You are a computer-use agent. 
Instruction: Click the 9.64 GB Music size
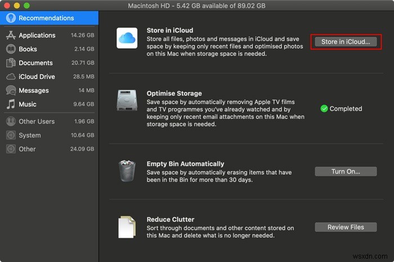(84, 104)
